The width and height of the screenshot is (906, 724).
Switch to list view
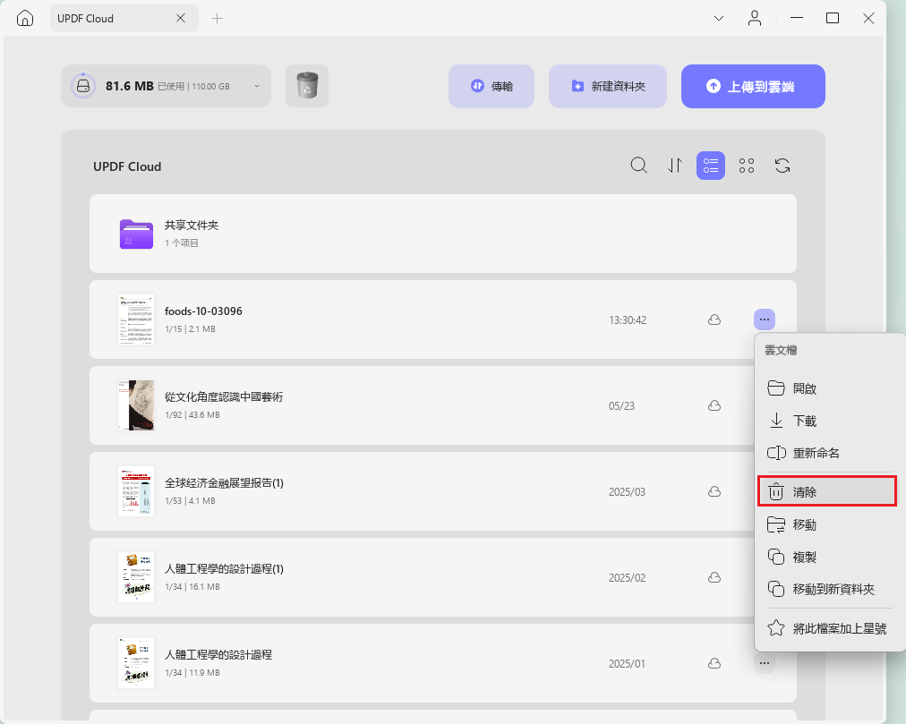pos(711,166)
